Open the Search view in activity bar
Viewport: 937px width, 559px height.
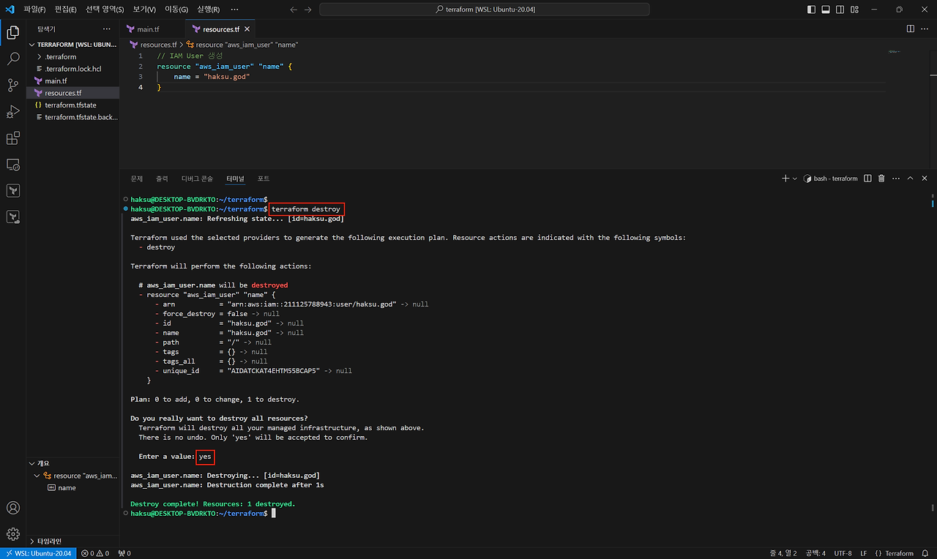coord(12,59)
